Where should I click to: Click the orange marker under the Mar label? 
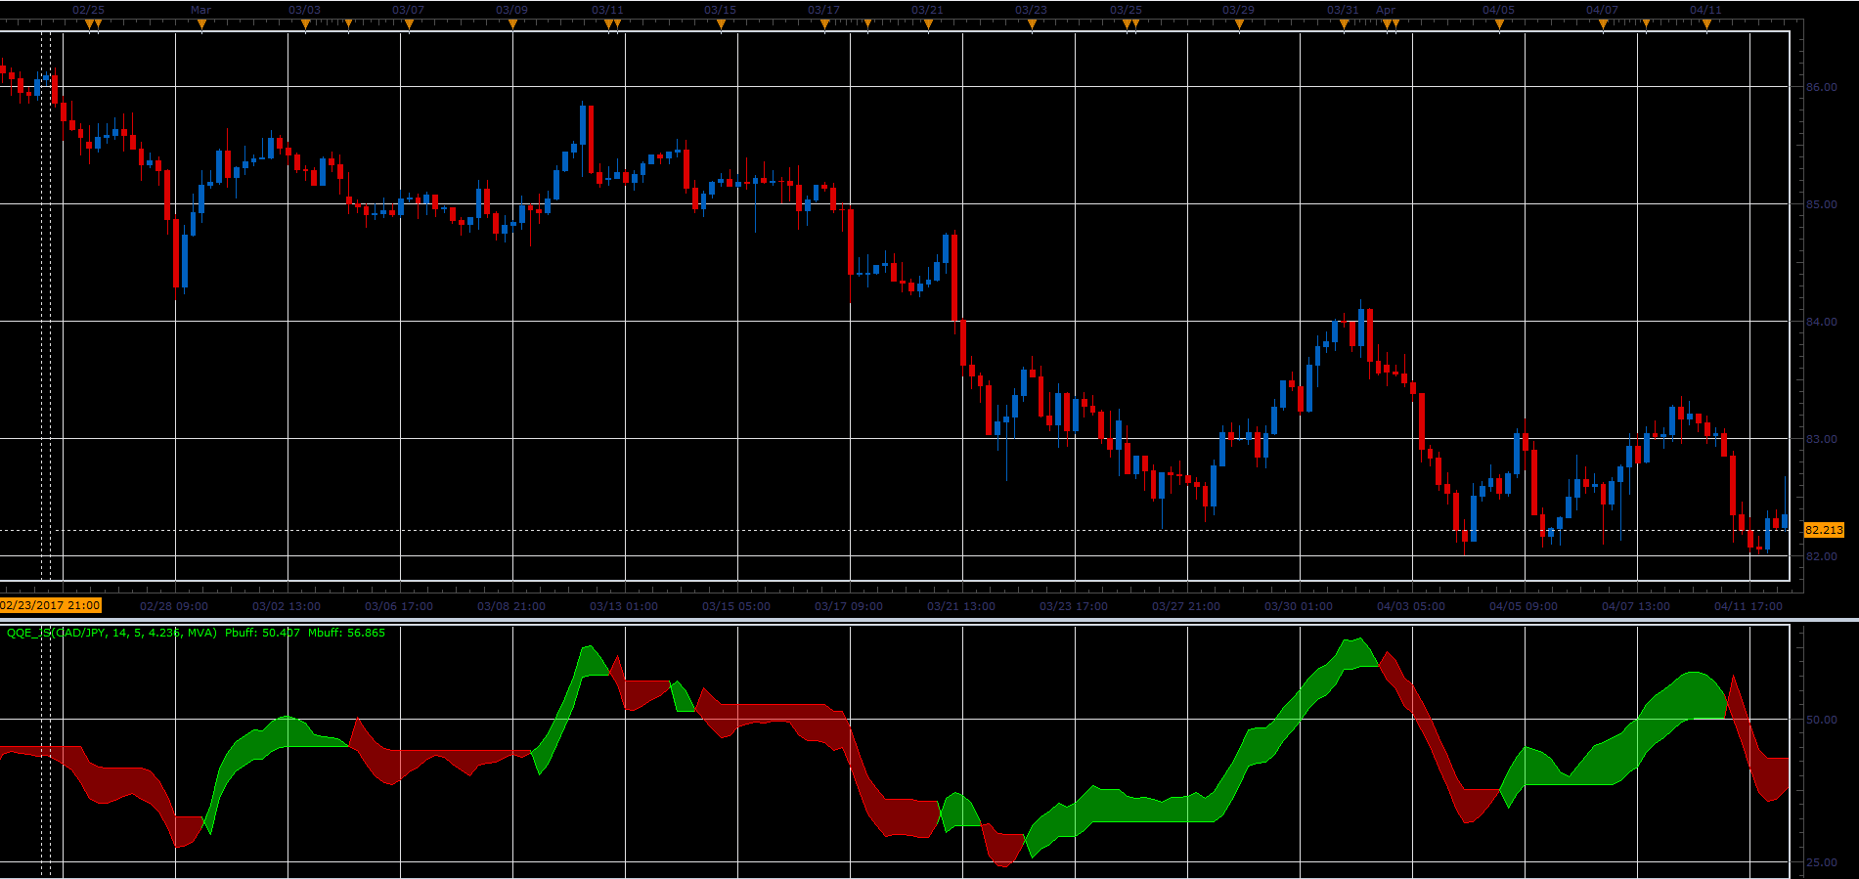[201, 25]
